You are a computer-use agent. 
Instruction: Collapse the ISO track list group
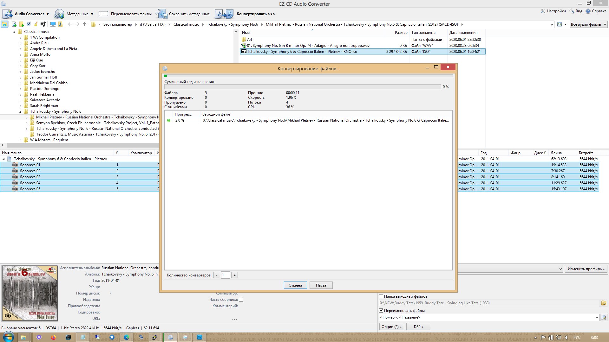[x=3, y=159]
